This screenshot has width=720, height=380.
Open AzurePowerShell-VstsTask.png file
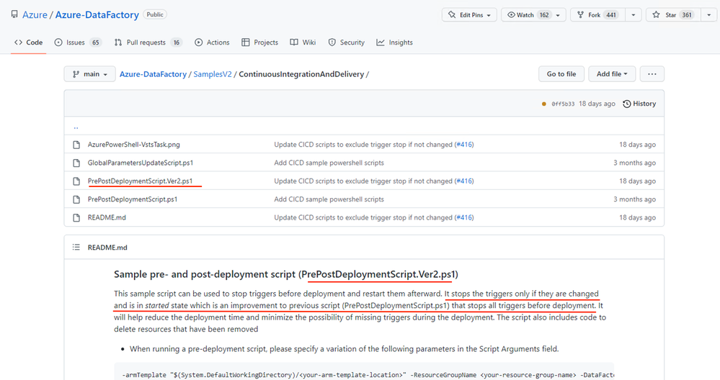coord(133,145)
